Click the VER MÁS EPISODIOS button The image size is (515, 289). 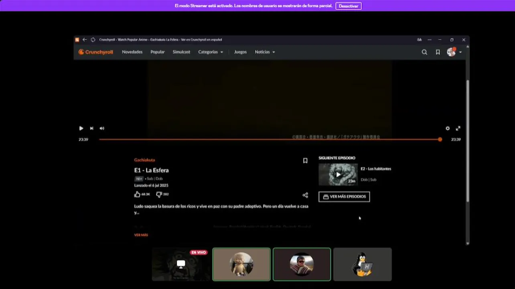click(x=344, y=197)
